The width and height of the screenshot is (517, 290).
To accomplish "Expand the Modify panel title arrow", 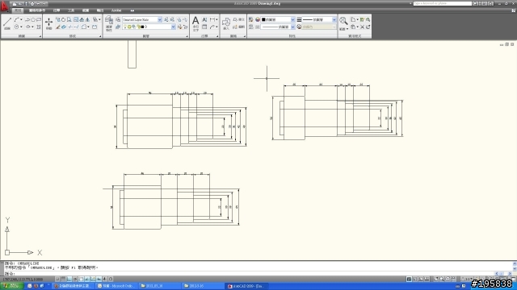I will tap(100, 36).
